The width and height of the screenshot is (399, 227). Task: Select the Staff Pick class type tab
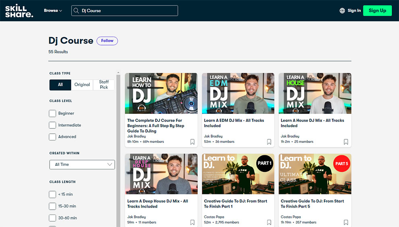[x=104, y=85]
